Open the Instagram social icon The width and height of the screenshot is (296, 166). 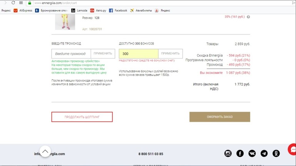pyautogui.click(x=228, y=153)
